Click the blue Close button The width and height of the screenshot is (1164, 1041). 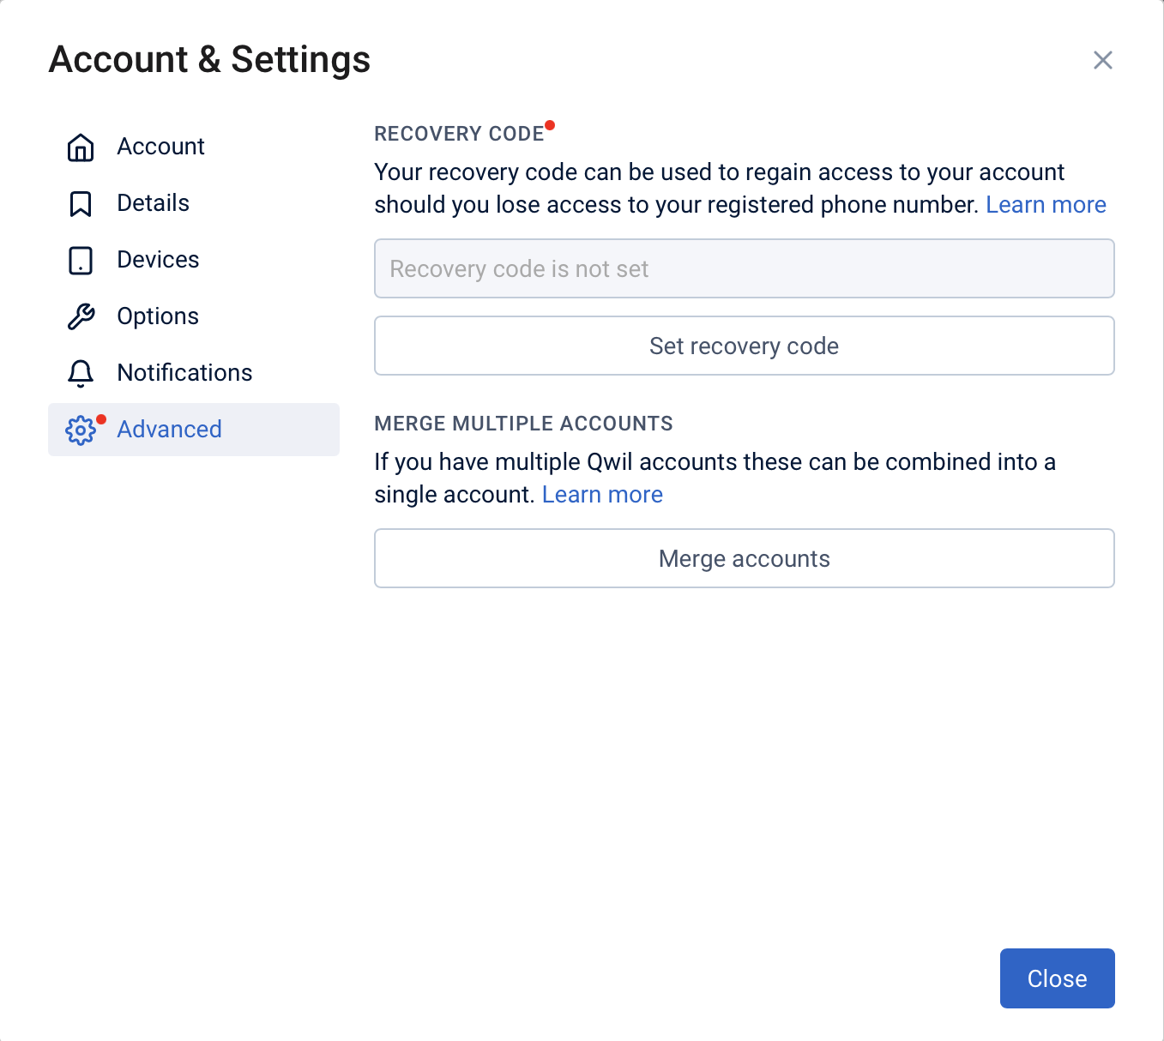1058,978
